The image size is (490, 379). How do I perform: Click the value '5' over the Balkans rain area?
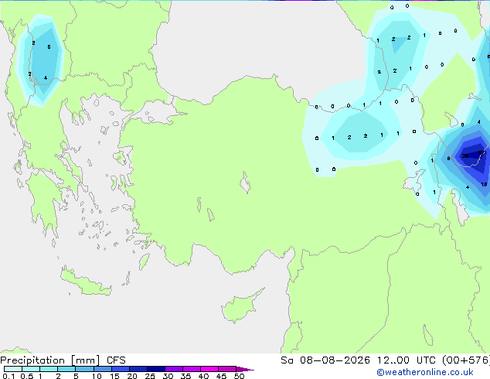coord(49,47)
